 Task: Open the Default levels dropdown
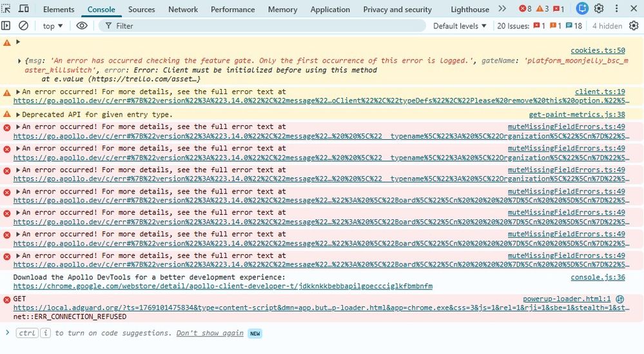click(x=460, y=26)
